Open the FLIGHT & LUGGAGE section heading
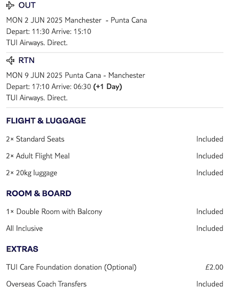The height and width of the screenshot is (298, 229). pyautogui.click(x=46, y=121)
